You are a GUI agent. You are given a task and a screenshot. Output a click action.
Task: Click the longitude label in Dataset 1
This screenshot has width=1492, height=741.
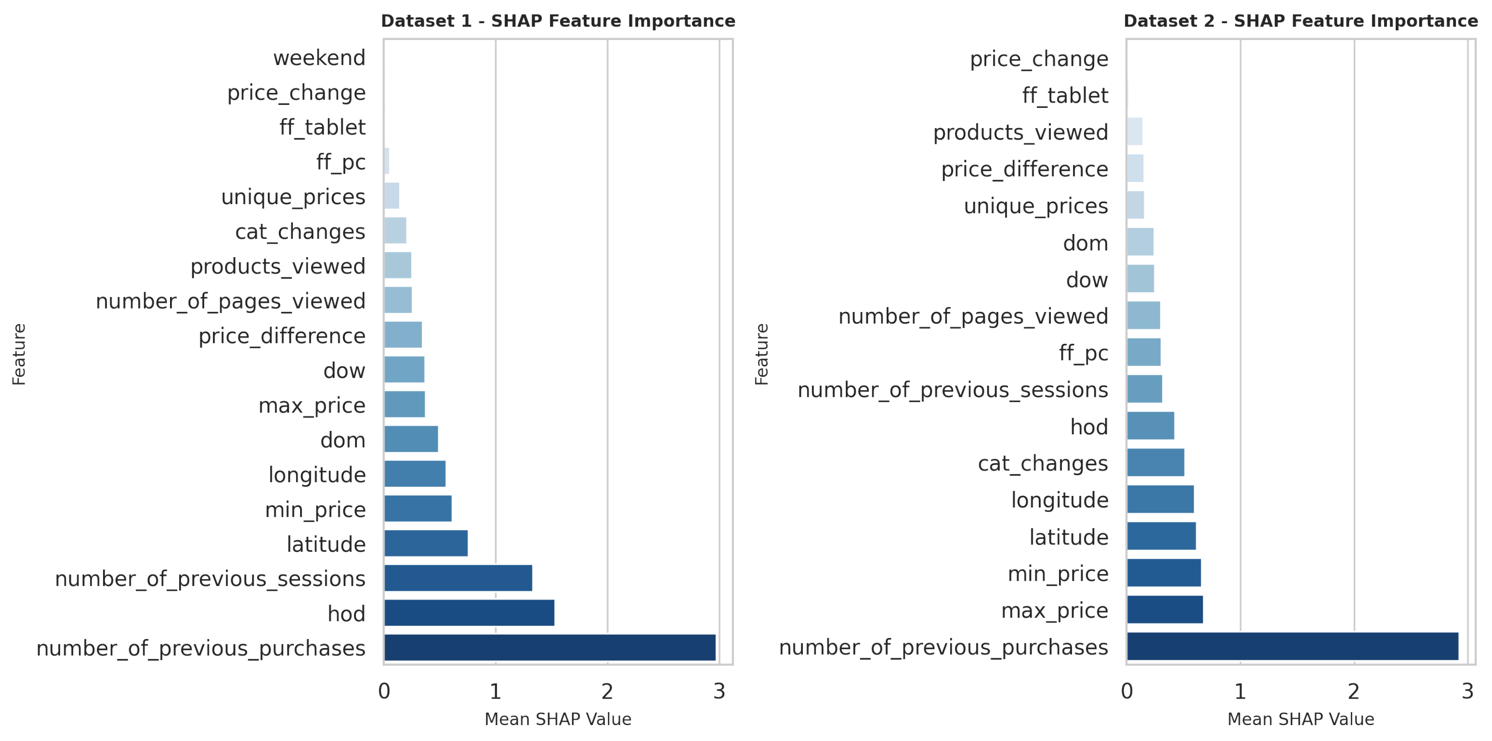tap(317, 475)
